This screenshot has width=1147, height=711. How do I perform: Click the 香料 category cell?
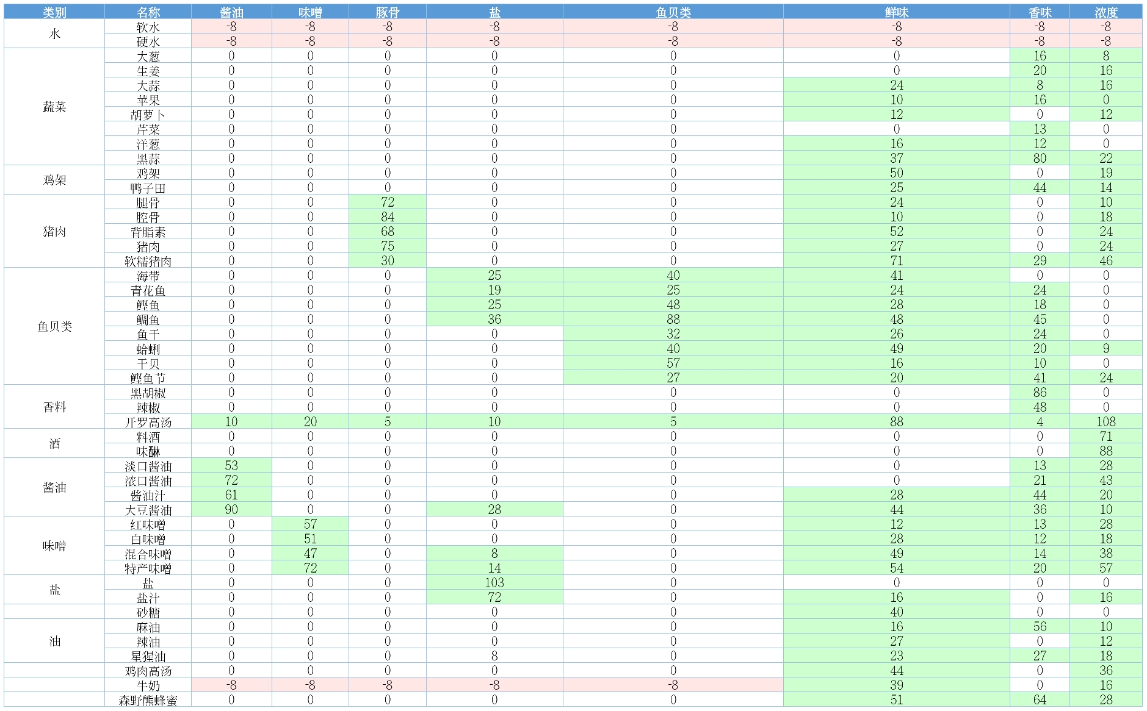pyautogui.click(x=54, y=407)
